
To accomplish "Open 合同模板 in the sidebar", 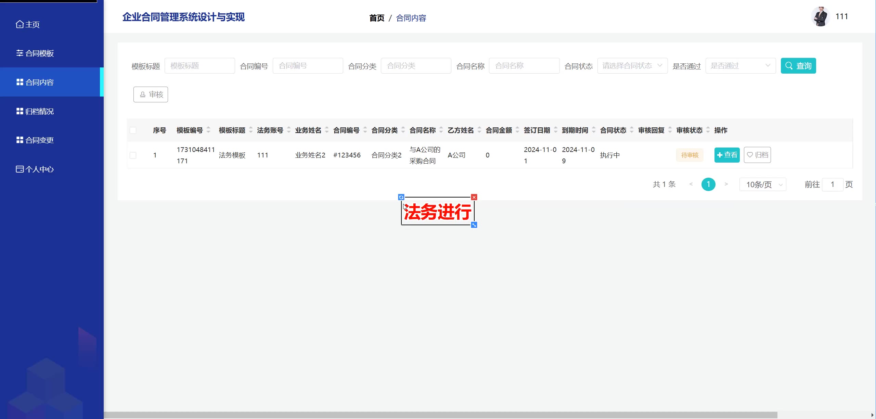I will [40, 53].
